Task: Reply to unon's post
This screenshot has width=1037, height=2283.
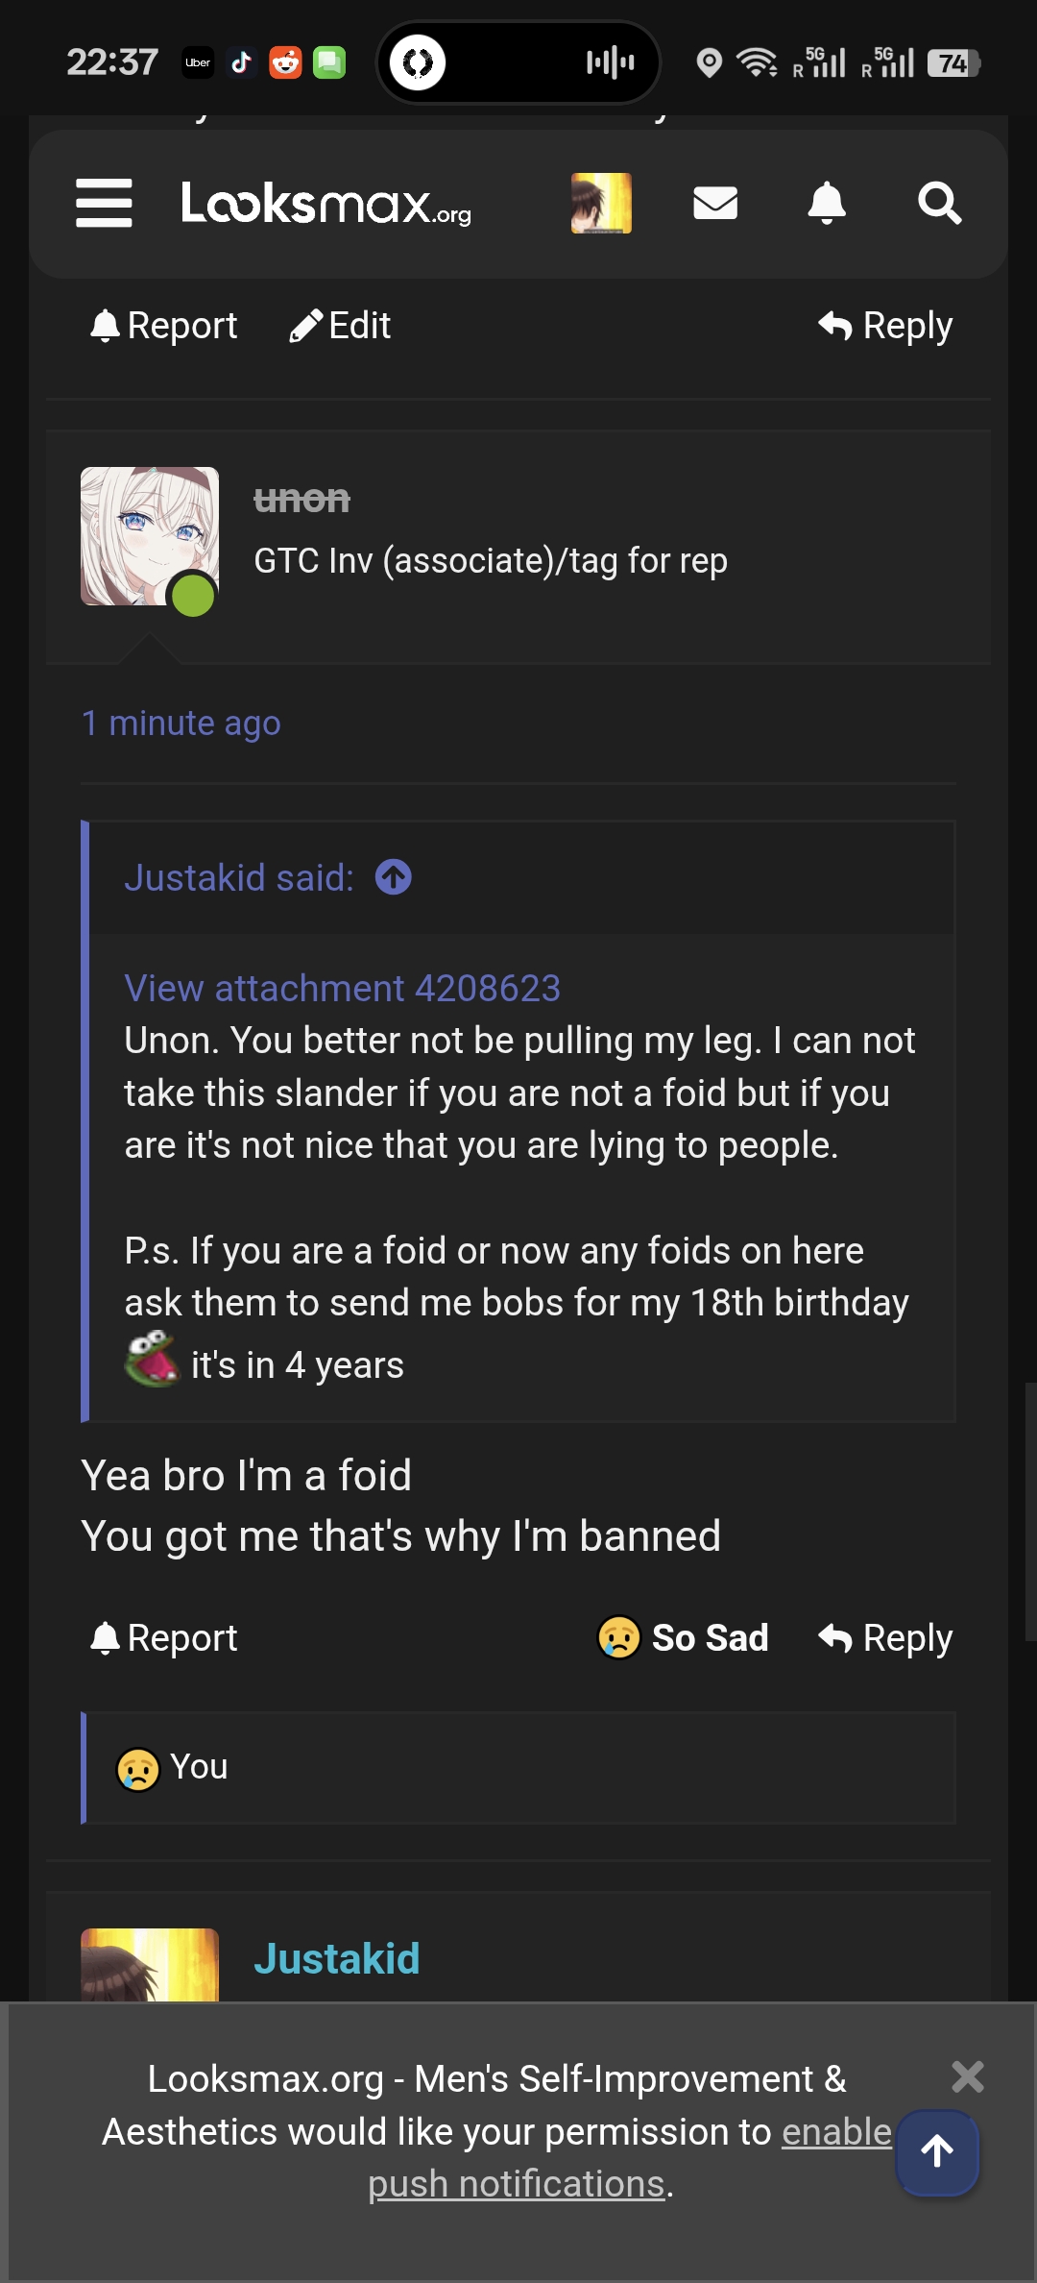Action: coord(885,1637)
